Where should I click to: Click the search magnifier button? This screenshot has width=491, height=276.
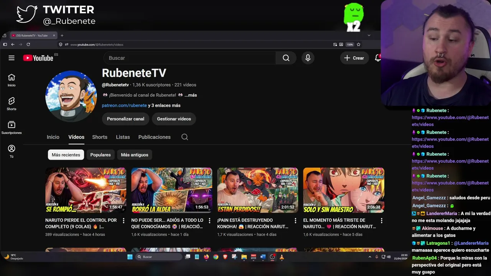(286, 58)
